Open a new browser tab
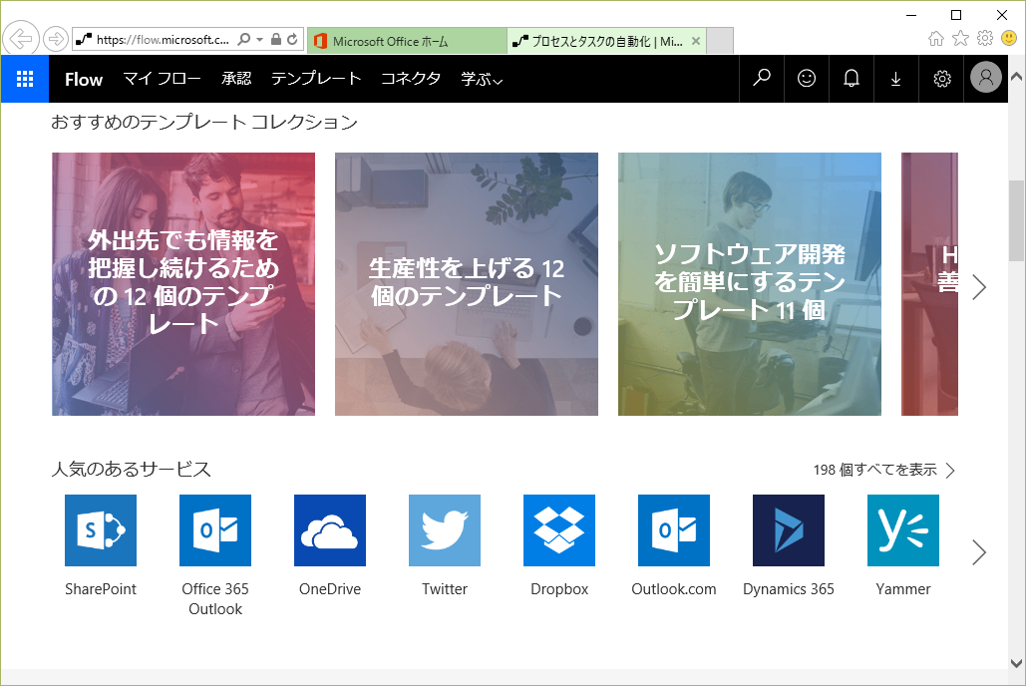Viewport: 1026px width, 686px height. point(721,41)
